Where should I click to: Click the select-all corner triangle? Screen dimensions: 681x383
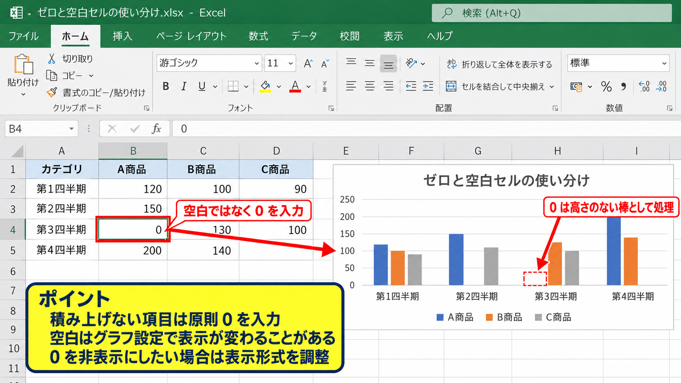point(17,151)
